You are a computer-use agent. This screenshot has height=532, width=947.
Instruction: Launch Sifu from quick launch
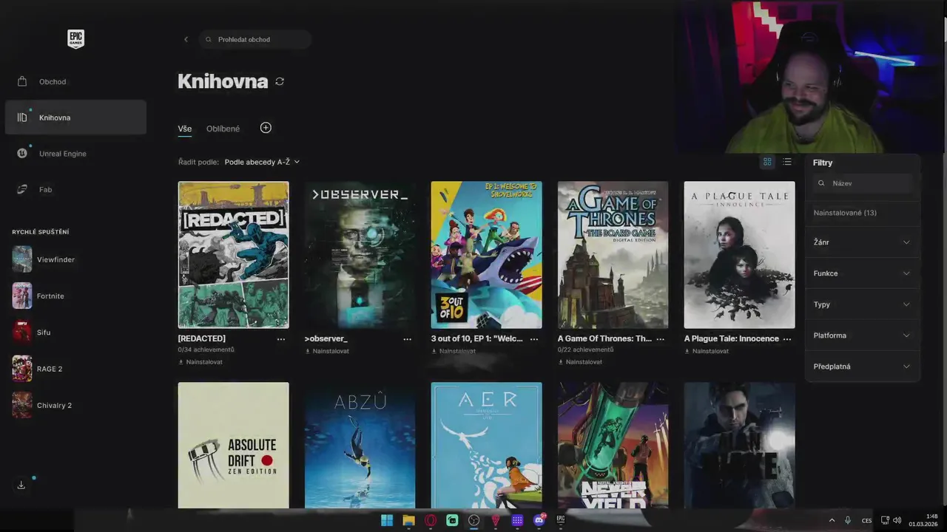coord(32,332)
